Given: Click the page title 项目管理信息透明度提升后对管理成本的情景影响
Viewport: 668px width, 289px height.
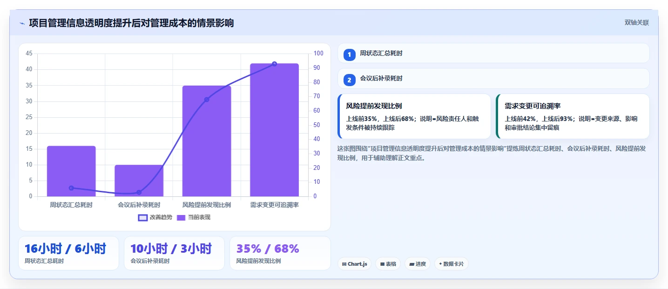Looking at the screenshot, I should (x=131, y=23).
